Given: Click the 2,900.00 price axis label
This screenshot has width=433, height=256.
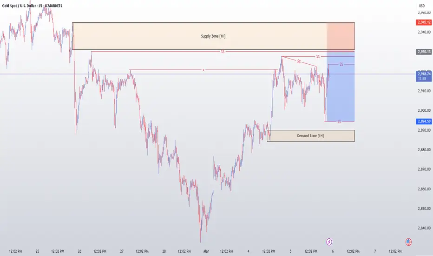Looking at the screenshot, I should 424,110.
